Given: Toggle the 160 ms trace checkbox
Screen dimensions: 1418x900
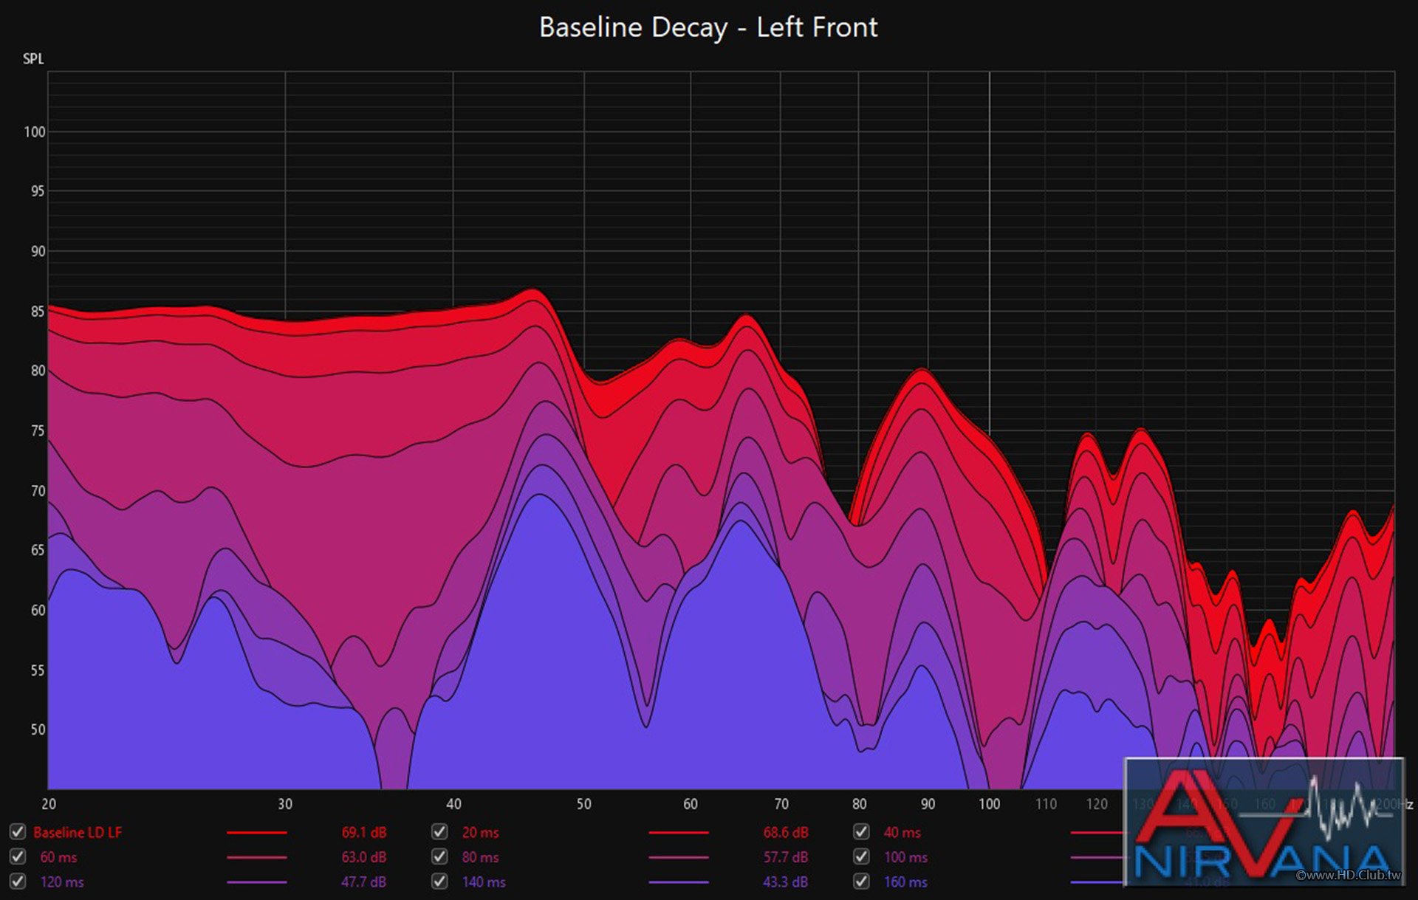Looking at the screenshot, I should tap(861, 882).
